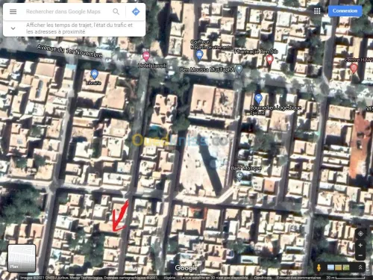Open the hamburger main menu

click(13, 12)
